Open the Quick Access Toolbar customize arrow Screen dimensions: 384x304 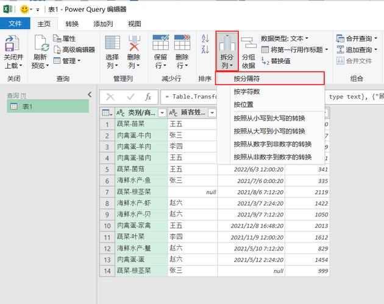[38, 10]
